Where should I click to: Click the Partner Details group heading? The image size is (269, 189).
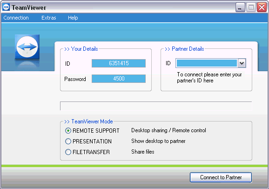pos(184,49)
